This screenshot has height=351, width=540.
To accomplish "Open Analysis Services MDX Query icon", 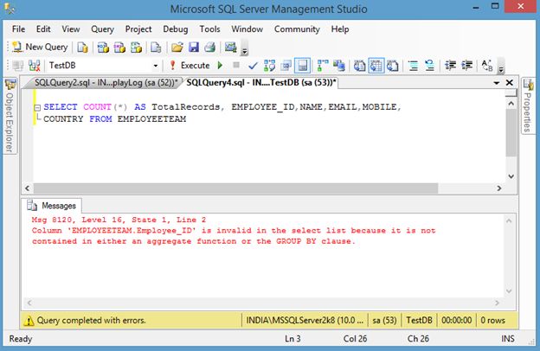I will pos(103,48).
